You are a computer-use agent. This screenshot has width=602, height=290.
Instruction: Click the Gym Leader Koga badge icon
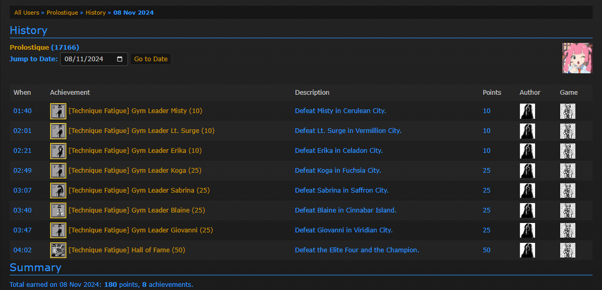click(58, 171)
